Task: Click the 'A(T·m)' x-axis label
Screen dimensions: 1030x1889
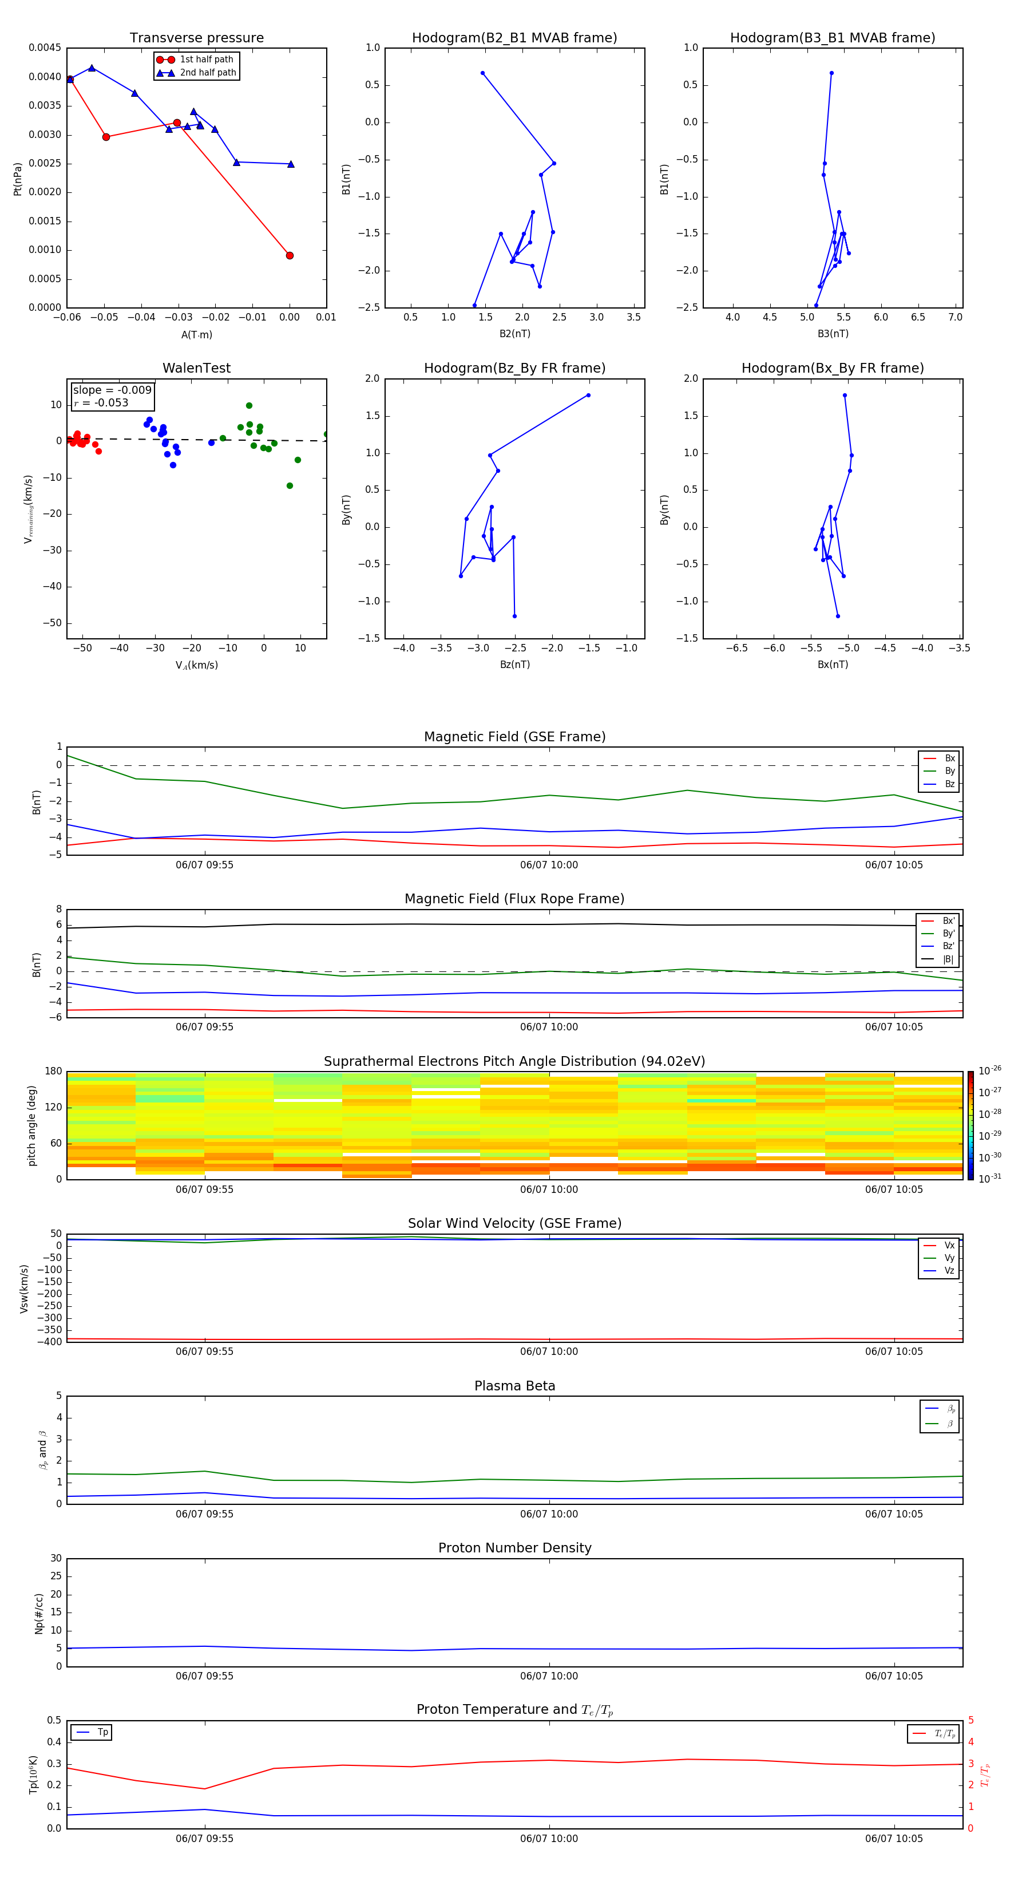Action: coord(196,335)
